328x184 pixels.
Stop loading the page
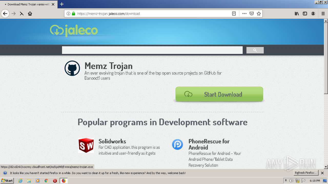click(x=22, y=14)
